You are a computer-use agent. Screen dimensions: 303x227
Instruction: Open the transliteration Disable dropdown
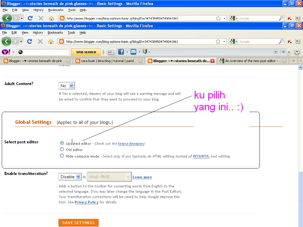70,177
